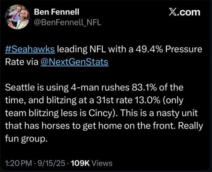Click the 109K view count number
Viewport: 212px width, 172px height.
coord(80,163)
